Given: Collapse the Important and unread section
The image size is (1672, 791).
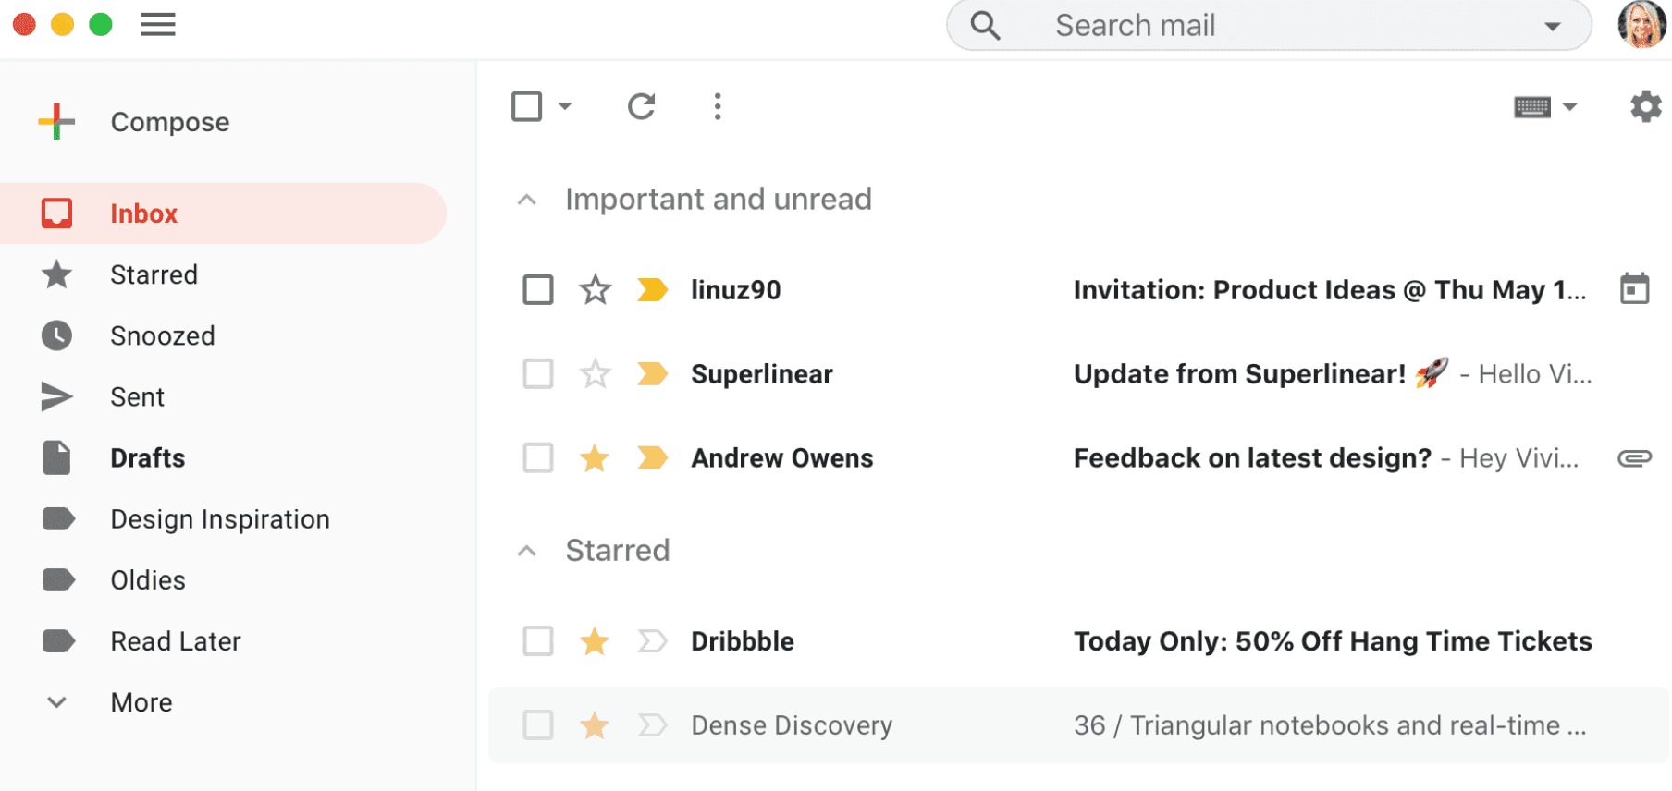Looking at the screenshot, I should tap(527, 200).
